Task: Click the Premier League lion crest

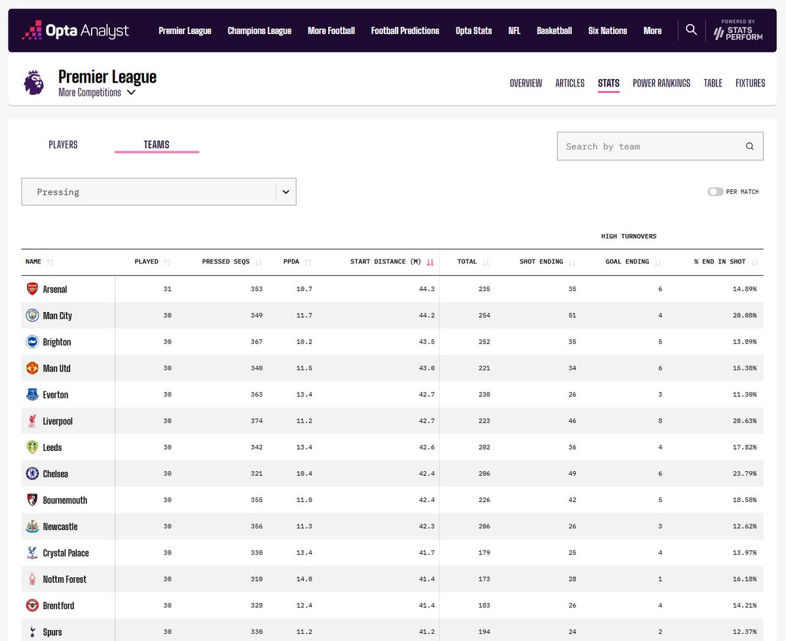Action: click(x=33, y=83)
